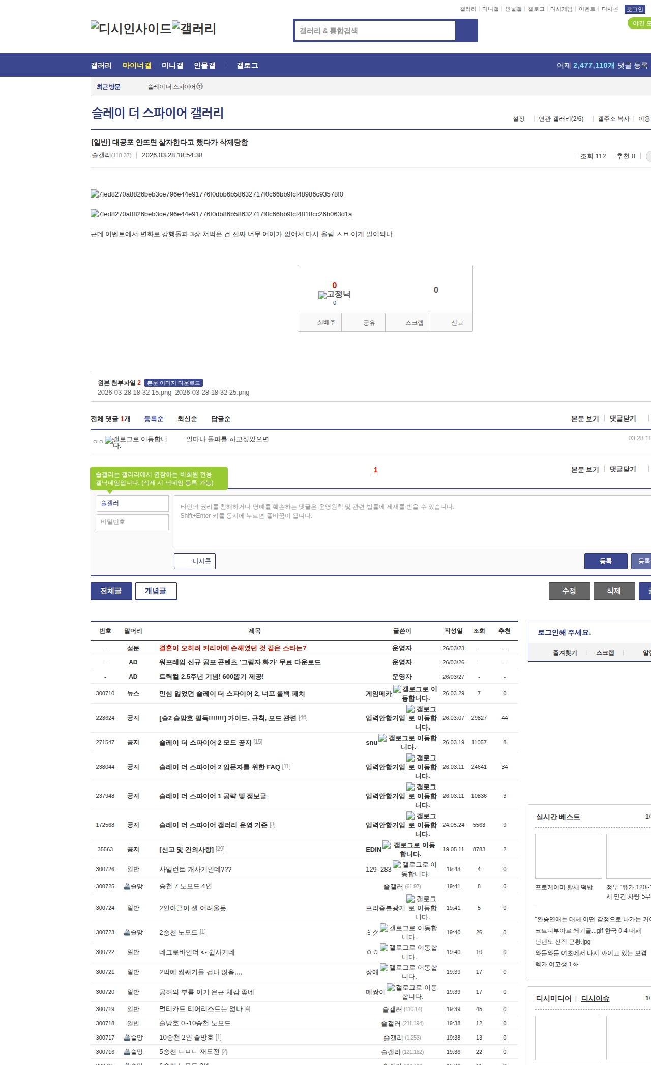Image resolution: width=651 pixels, height=1065 pixels.
Task: Open the 디시콘 emoticon picker
Action: tap(195, 561)
